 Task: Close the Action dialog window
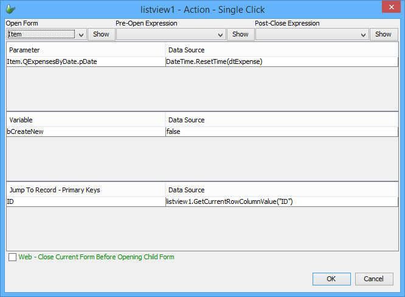click(388, 8)
